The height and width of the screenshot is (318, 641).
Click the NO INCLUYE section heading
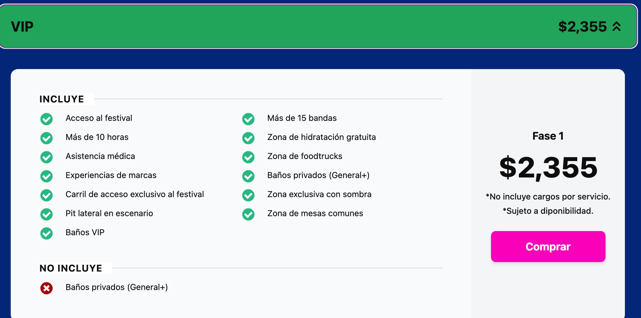click(x=71, y=268)
